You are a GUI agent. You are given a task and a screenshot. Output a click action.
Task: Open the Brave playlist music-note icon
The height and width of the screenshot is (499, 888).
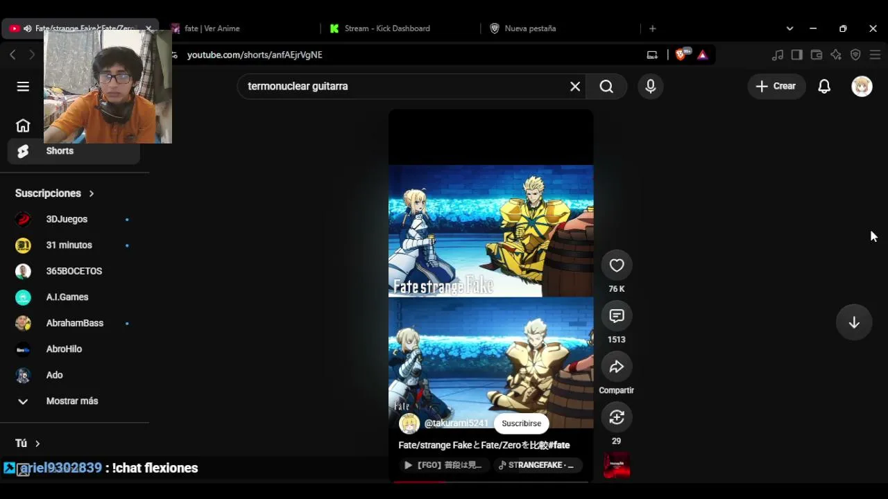pos(778,55)
